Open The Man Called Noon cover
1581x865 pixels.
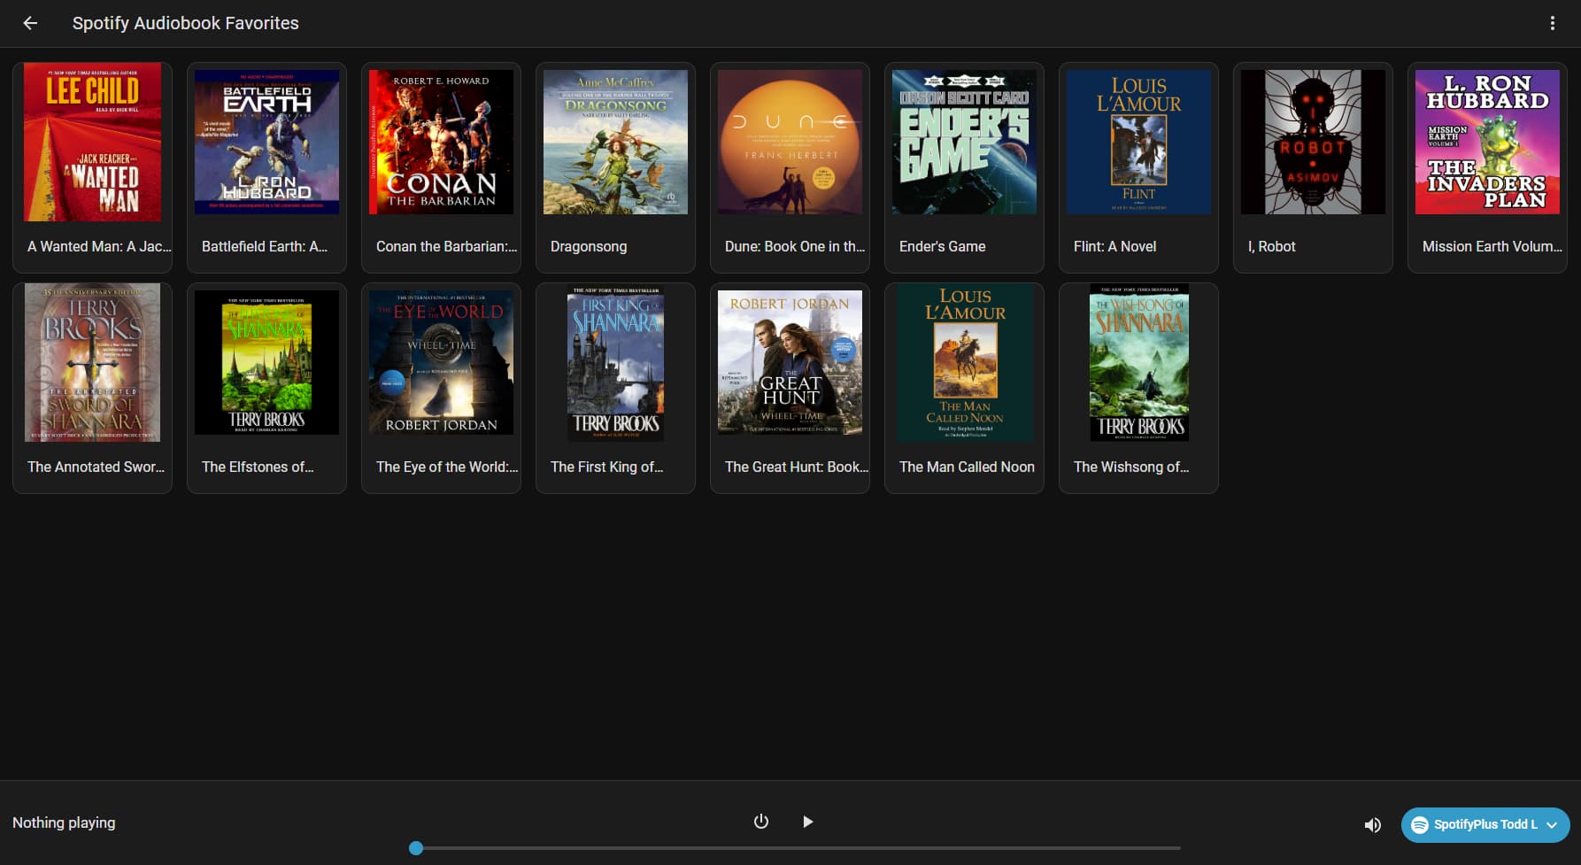(x=964, y=362)
